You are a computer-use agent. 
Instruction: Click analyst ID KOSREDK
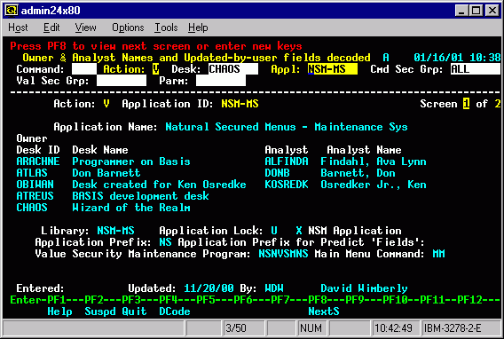click(x=287, y=185)
